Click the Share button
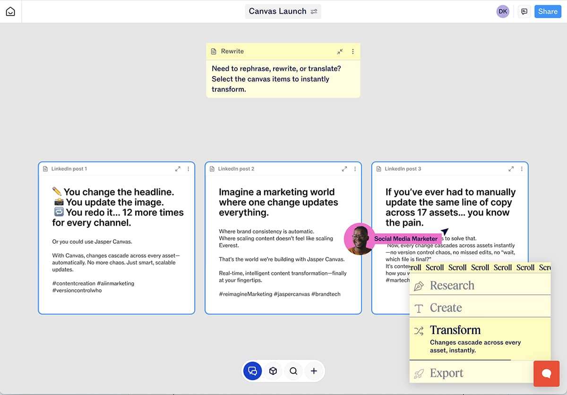This screenshot has width=567, height=395. pos(548,11)
